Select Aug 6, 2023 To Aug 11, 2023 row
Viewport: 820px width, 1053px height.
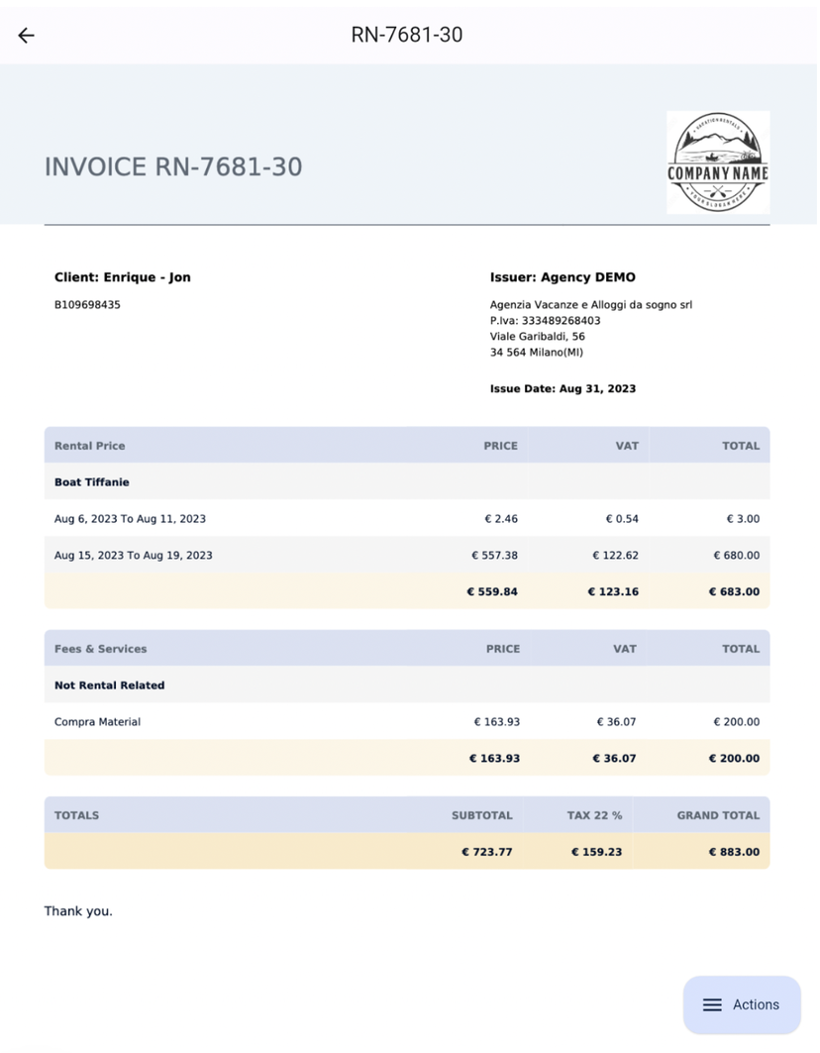click(407, 519)
